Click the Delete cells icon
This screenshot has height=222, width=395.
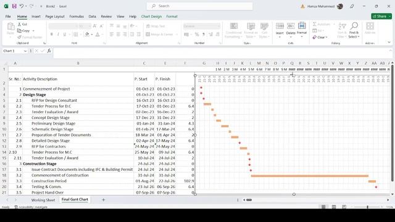pyautogui.click(x=291, y=26)
